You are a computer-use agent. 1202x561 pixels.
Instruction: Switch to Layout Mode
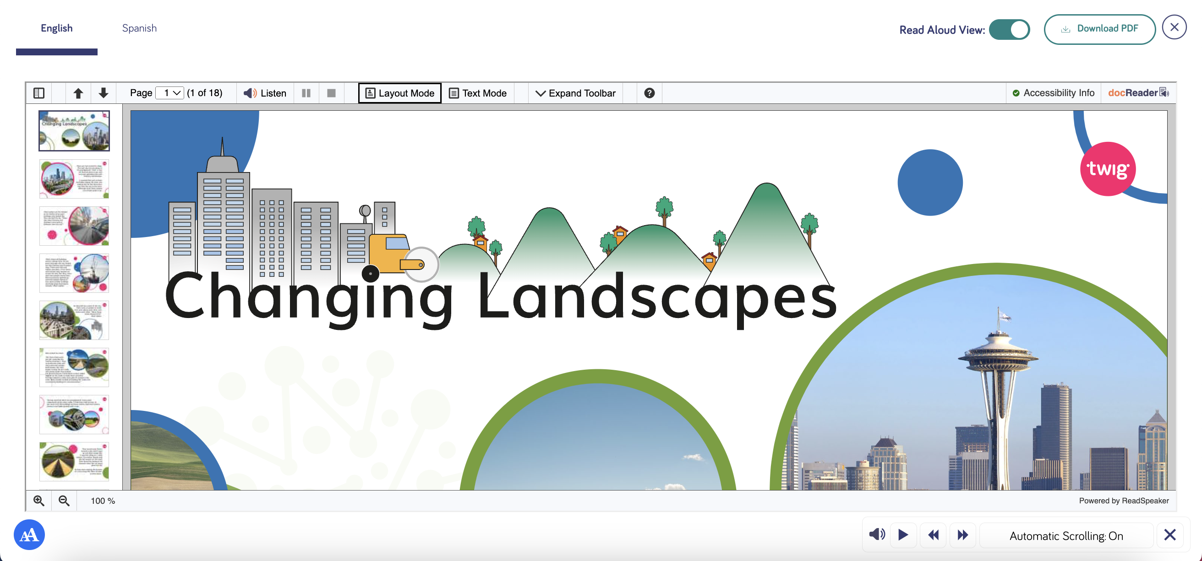click(x=399, y=93)
